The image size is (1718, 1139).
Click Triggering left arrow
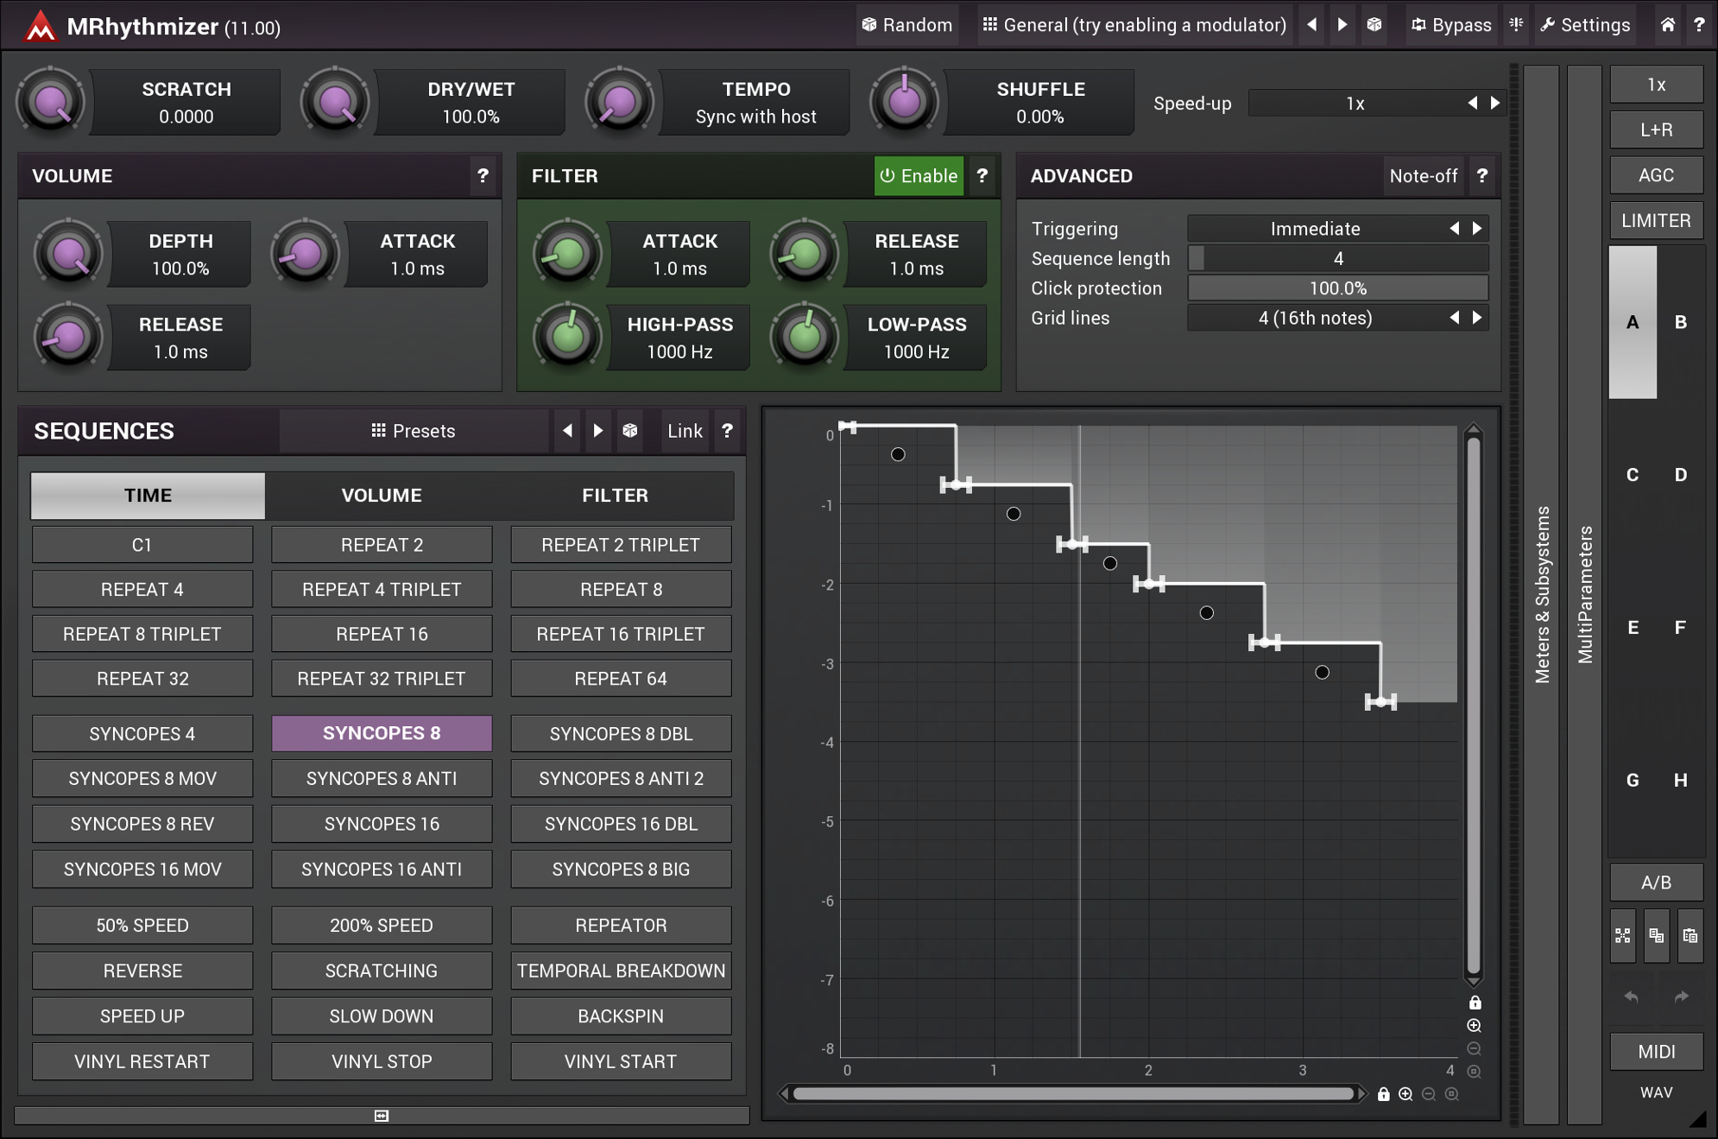(x=1455, y=228)
